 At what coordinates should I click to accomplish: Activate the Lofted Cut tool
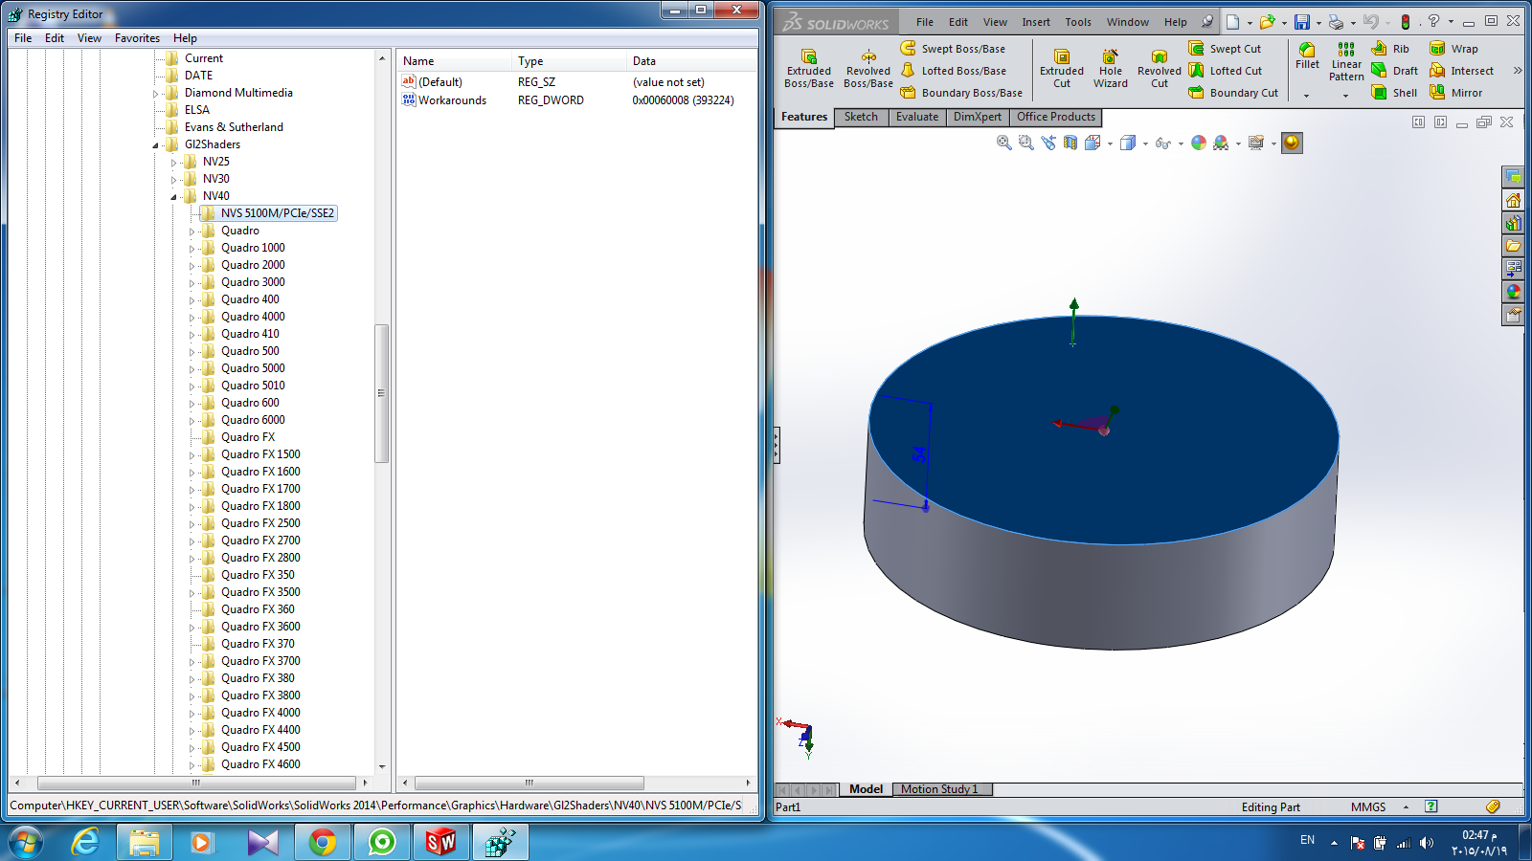tap(1226, 71)
